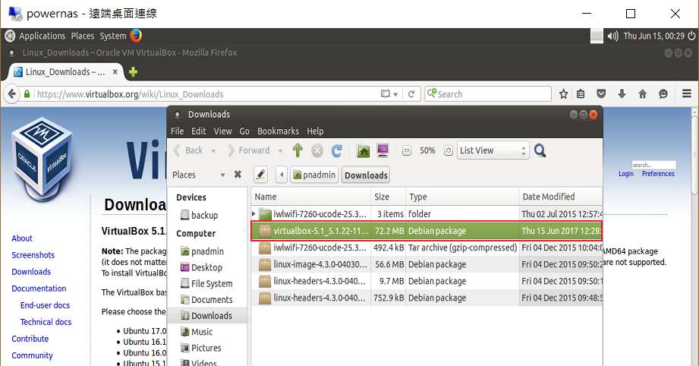Open the Applications menu in top panel
Viewport: 699px width, 366px height.
(42, 36)
